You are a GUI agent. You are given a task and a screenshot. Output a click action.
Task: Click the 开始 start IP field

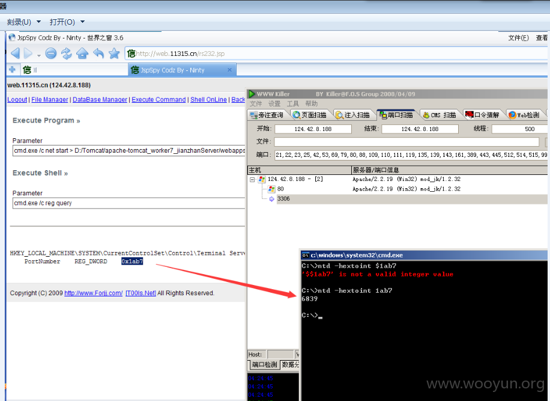point(313,129)
